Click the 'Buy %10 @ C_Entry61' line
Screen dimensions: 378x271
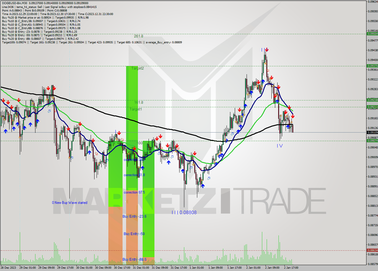pos(41,24)
